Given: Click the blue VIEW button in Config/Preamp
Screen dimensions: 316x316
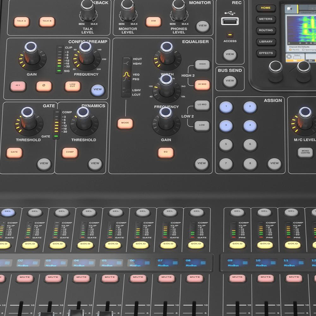Looking at the screenshot, I should point(98,90).
